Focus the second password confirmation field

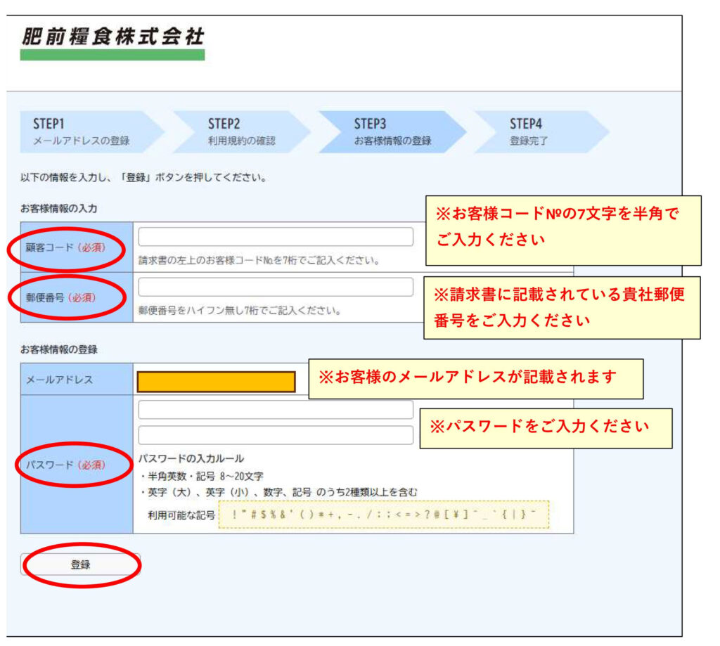tap(276, 435)
